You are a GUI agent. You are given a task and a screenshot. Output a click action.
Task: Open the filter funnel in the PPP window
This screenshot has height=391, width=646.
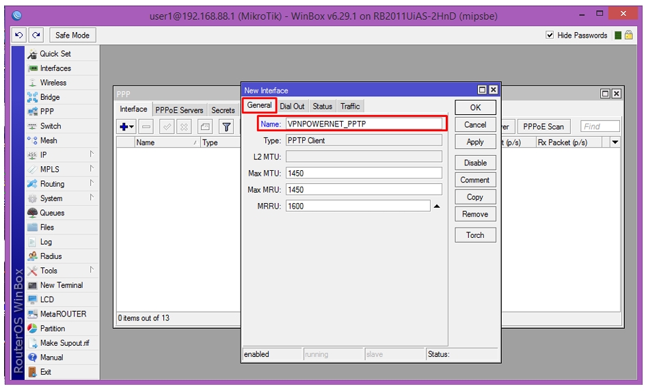pos(226,127)
